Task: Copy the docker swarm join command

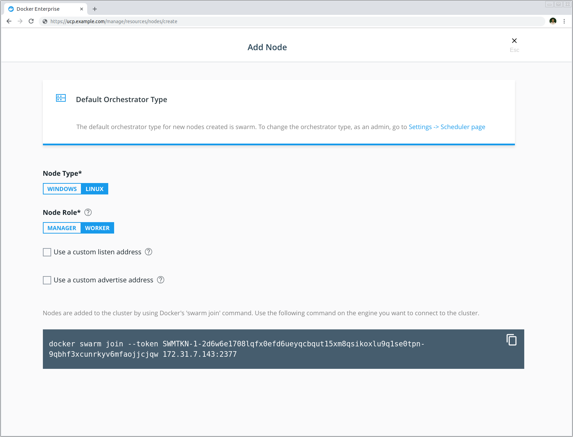Action: tap(511, 340)
